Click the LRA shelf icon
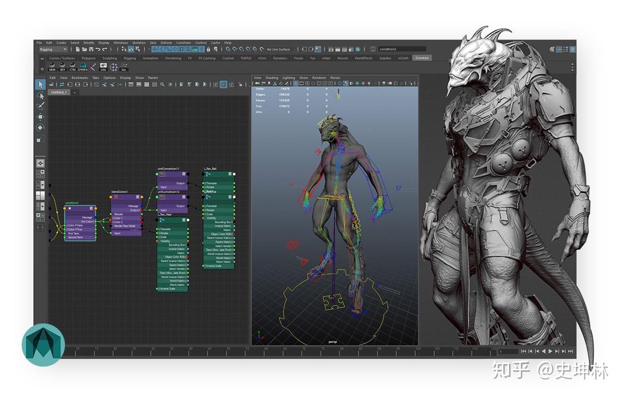 point(103,67)
